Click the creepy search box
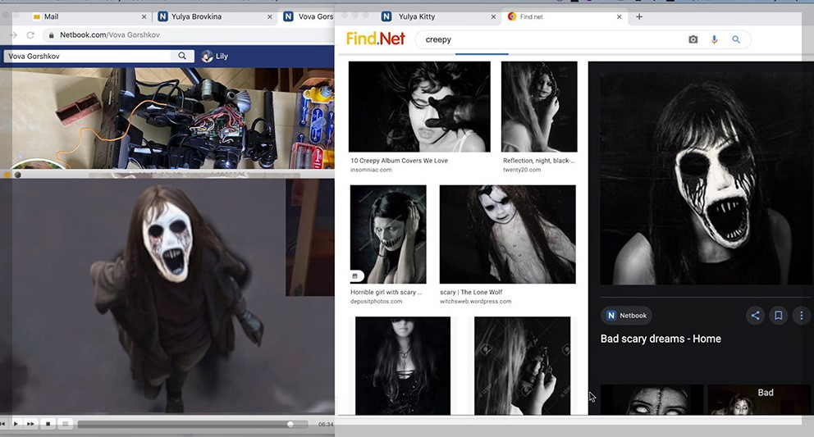This screenshot has width=814, height=437. 551,39
